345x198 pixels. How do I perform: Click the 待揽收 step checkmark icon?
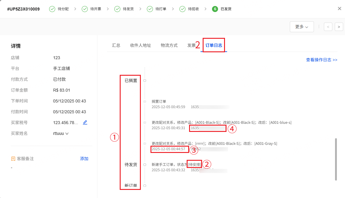(x=182, y=9)
